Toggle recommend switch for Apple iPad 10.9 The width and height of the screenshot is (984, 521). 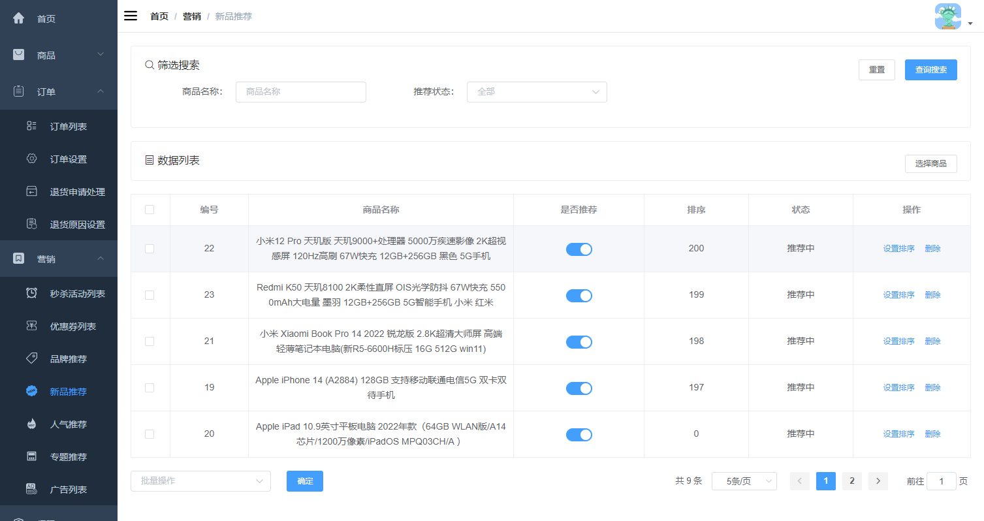pyautogui.click(x=579, y=434)
